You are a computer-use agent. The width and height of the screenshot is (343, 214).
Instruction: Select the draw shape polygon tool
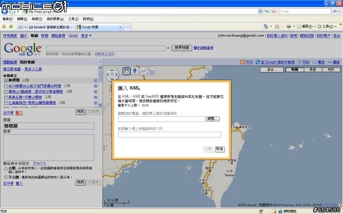152,71
